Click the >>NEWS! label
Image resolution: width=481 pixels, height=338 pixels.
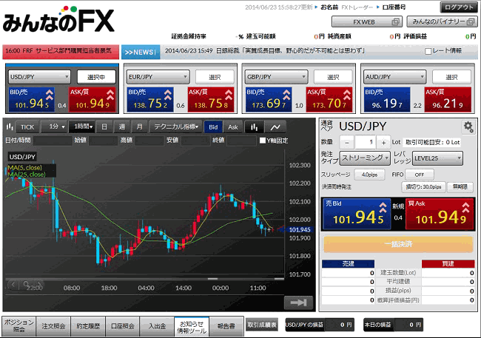[141, 52]
